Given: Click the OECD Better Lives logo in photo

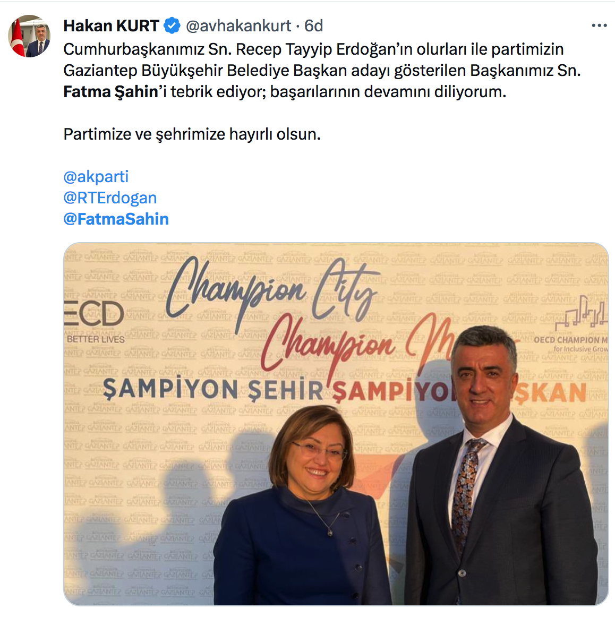Looking at the screenshot, I should coord(95,321).
